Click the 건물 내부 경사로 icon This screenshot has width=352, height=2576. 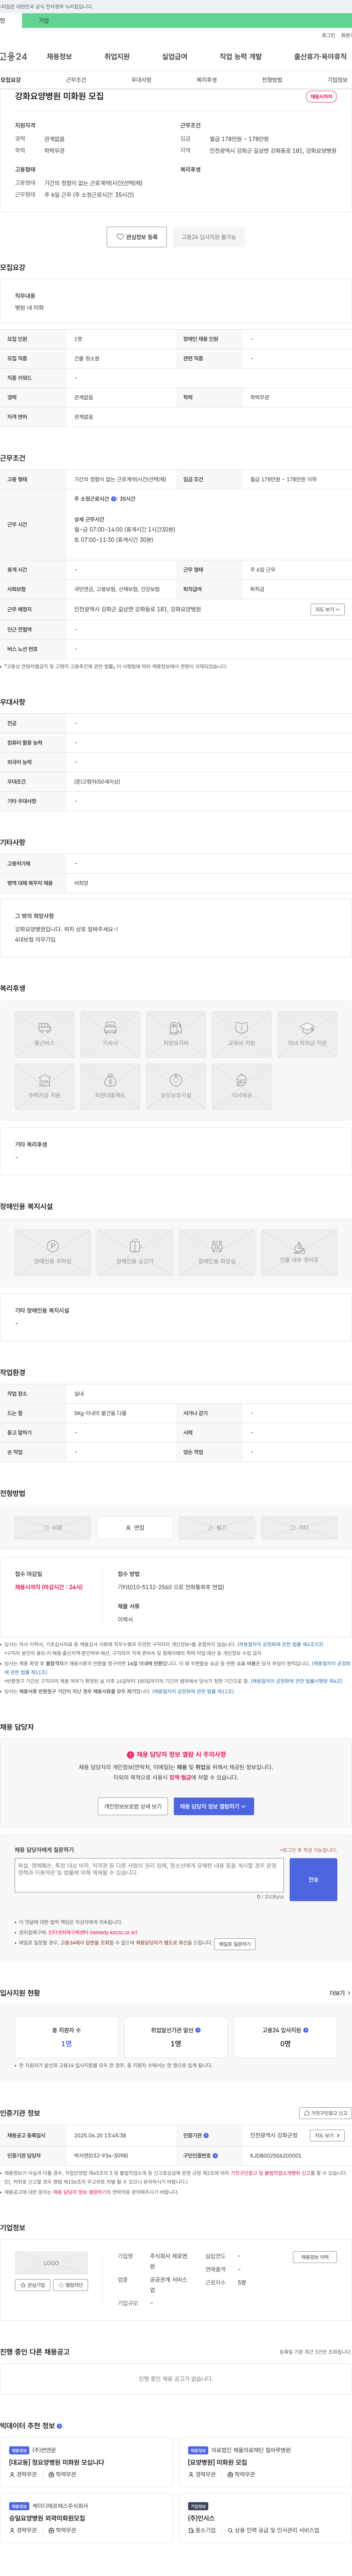point(299,1253)
